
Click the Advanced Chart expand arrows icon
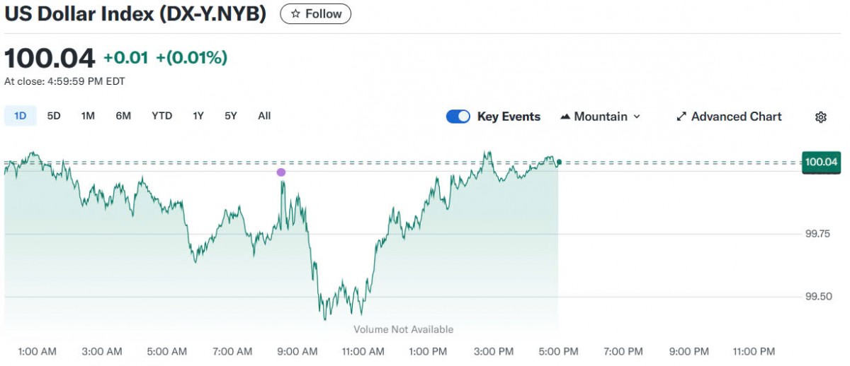coord(681,117)
